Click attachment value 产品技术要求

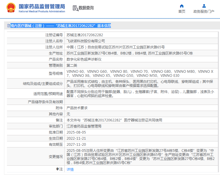pos(77,108)
